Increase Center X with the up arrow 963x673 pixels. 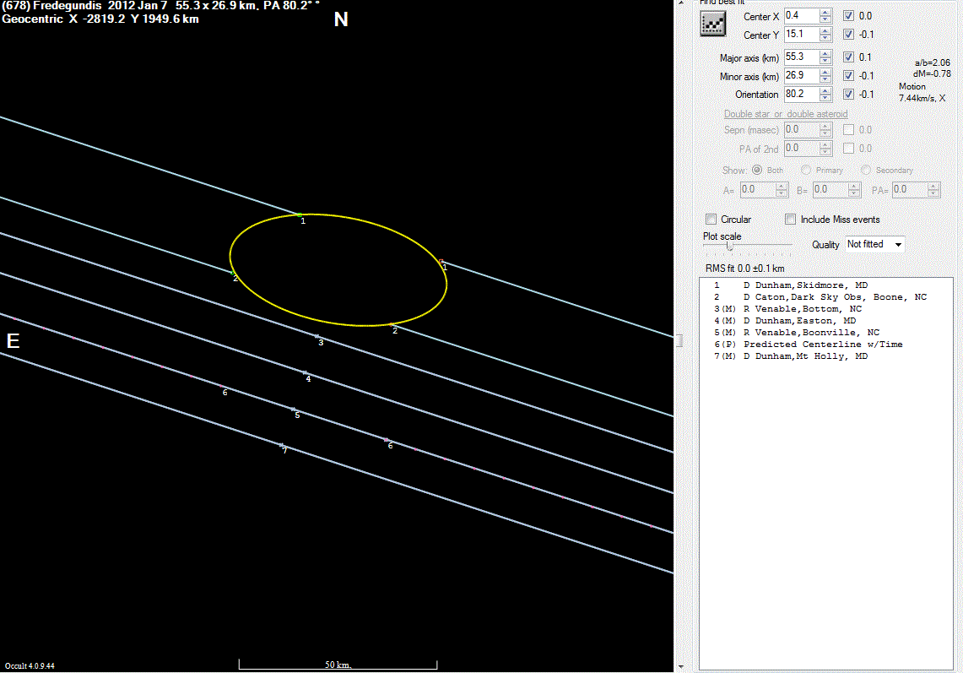click(825, 13)
